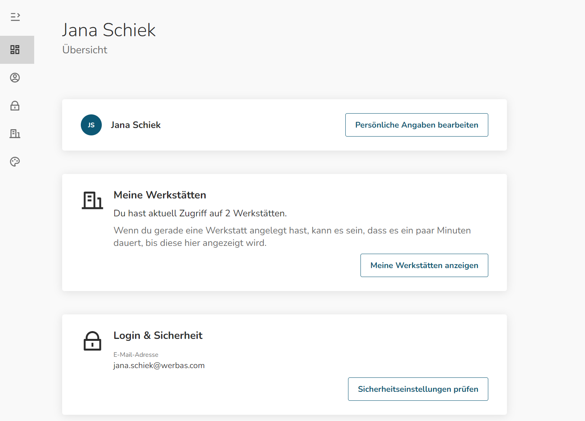The width and height of the screenshot is (585, 421).
Task: Click the building icon beside Meine Werkstätten
Action: pyautogui.click(x=92, y=200)
